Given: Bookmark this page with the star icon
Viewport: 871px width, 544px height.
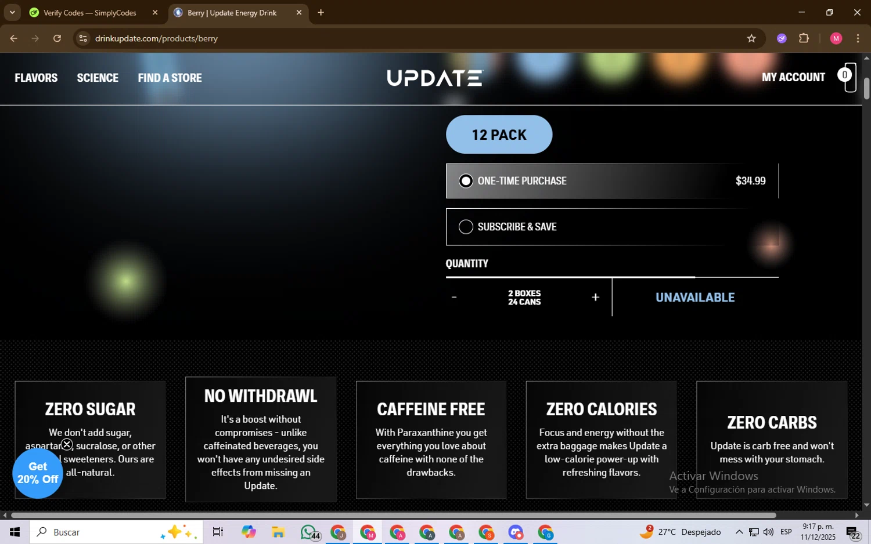Looking at the screenshot, I should point(751,38).
